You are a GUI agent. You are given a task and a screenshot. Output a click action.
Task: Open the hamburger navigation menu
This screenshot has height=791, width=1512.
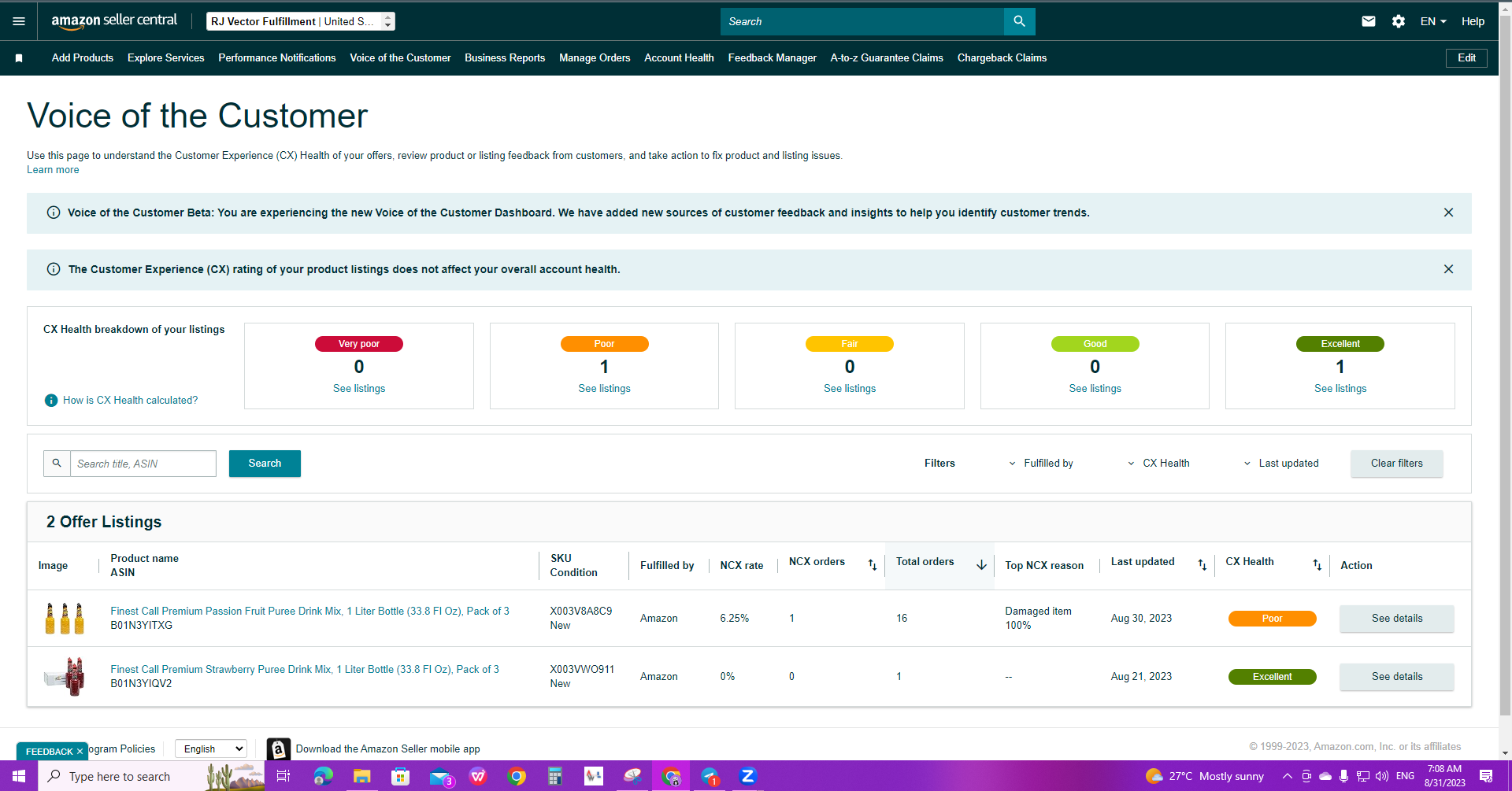(19, 21)
